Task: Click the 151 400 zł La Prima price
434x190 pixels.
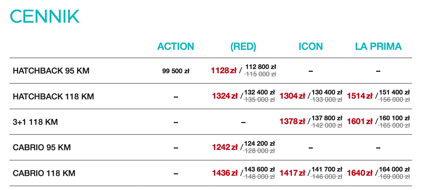Action: (x=394, y=92)
